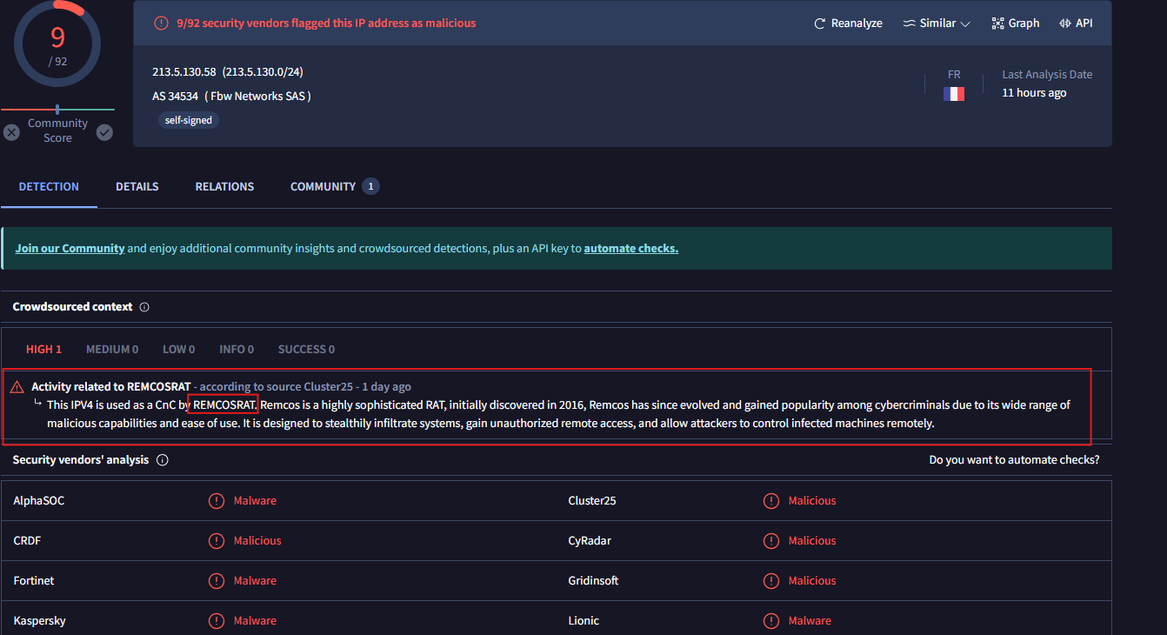Follow the automate checks link in banner
Viewport: 1167px width, 635px height.
tap(630, 248)
